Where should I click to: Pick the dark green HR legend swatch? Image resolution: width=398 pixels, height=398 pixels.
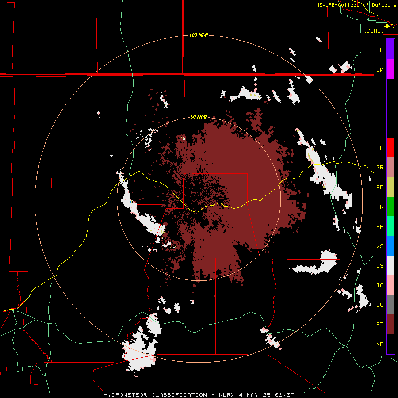click(390, 207)
